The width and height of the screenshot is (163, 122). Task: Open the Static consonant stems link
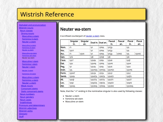coord(32,92)
